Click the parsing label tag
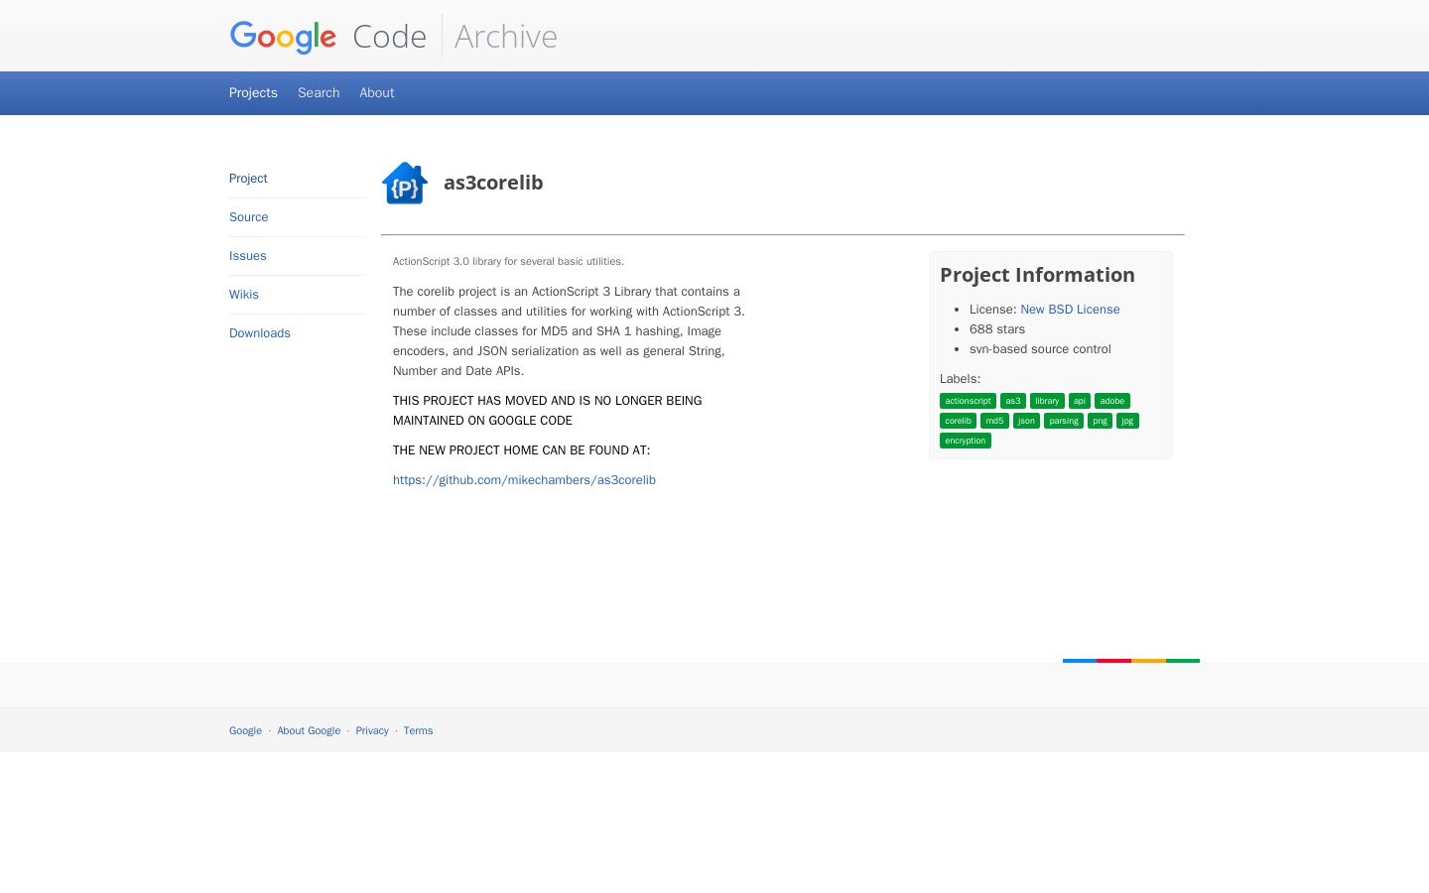Image resolution: width=1429 pixels, height=893 pixels. click(1064, 421)
